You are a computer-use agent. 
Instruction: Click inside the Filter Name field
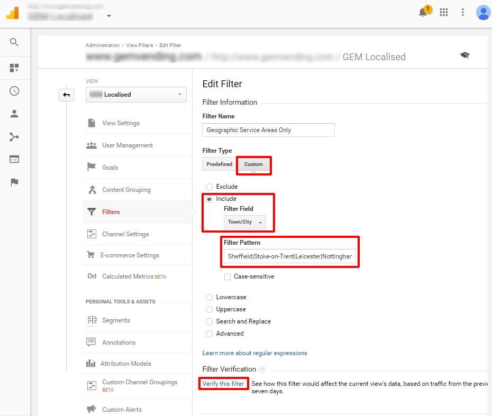click(x=268, y=130)
